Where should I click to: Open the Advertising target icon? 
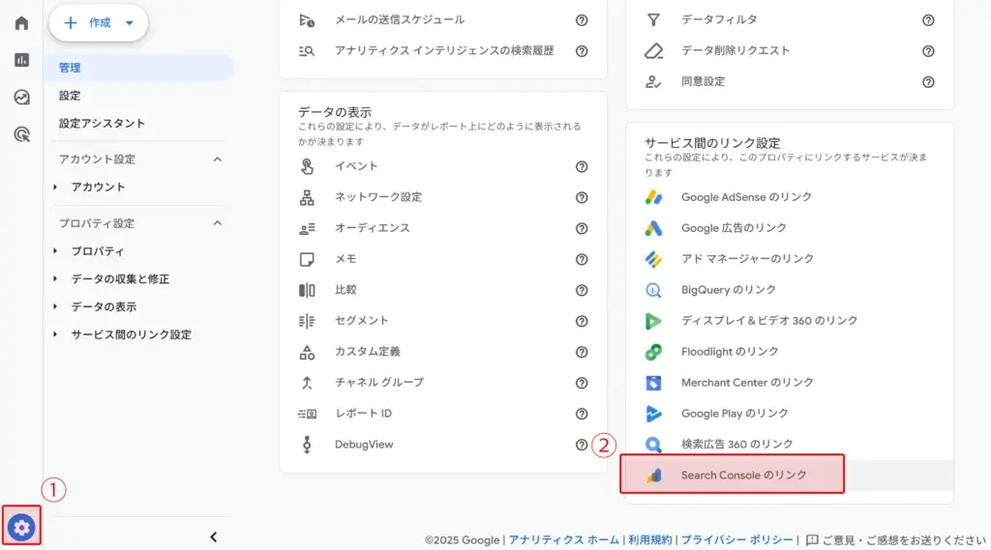pos(21,134)
